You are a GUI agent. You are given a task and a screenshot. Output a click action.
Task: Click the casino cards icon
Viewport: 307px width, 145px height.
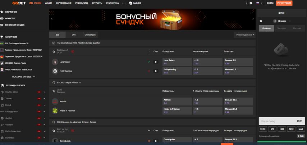point(130,3)
